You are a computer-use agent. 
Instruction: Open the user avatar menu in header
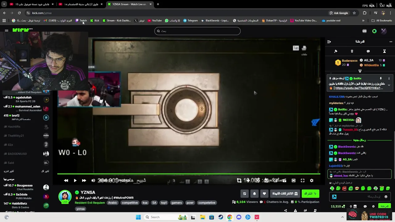click(384, 31)
